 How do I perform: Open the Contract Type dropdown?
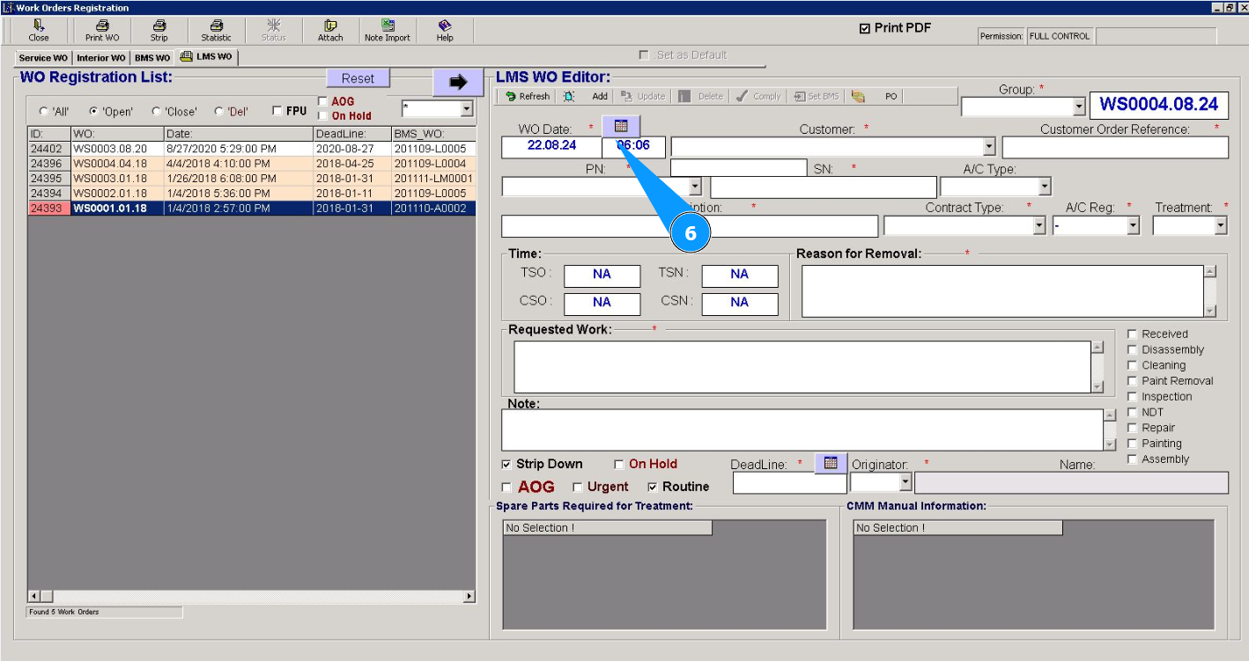click(x=1039, y=225)
